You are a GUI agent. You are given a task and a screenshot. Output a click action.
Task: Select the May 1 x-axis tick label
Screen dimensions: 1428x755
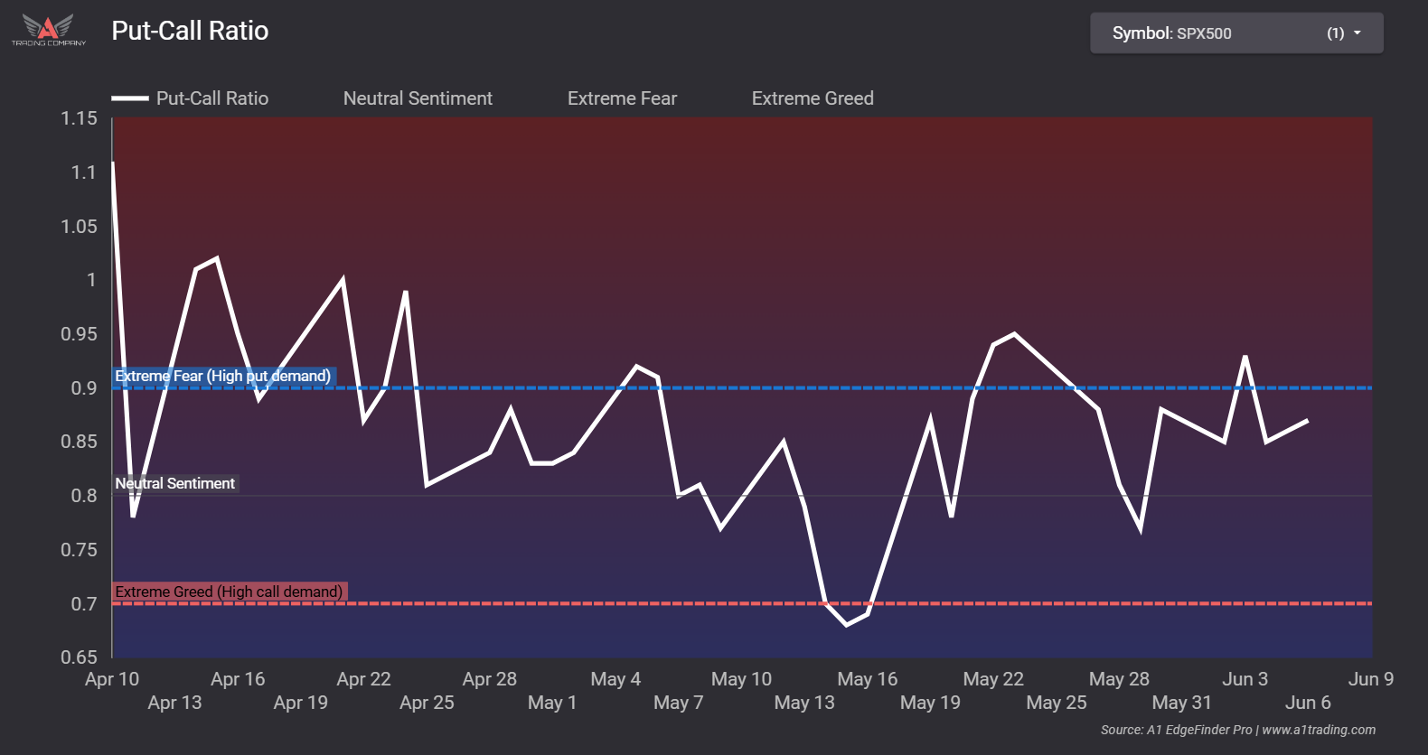(552, 703)
